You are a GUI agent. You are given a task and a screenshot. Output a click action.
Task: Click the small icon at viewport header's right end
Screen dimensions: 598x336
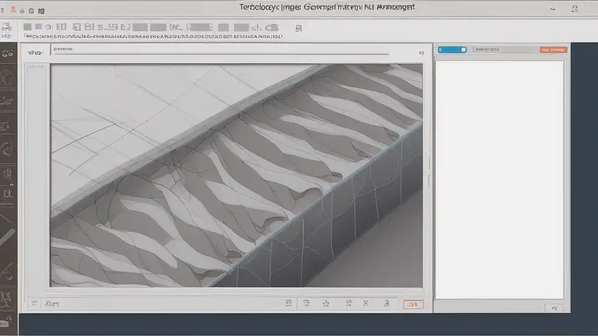(x=420, y=52)
